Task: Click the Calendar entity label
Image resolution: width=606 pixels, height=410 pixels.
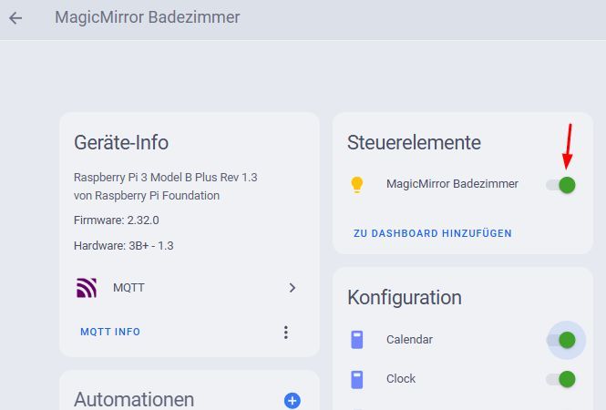Action: point(409,340)
